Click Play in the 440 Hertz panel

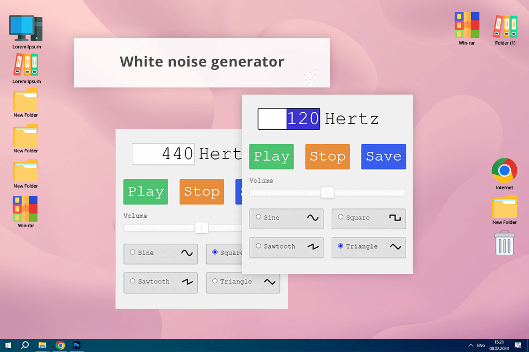point(145,191)
